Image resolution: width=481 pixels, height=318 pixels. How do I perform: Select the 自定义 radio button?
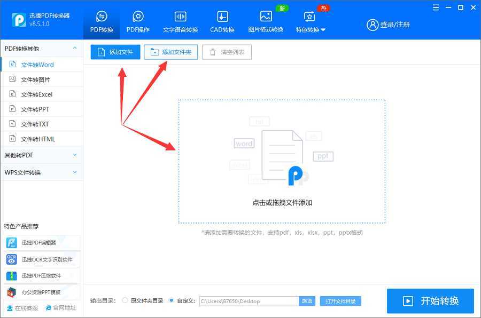172,300
